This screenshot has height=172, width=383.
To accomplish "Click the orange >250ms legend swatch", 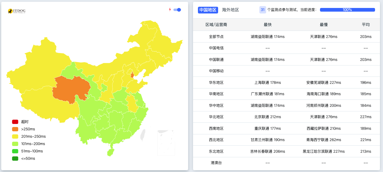I will pos(15,129).
